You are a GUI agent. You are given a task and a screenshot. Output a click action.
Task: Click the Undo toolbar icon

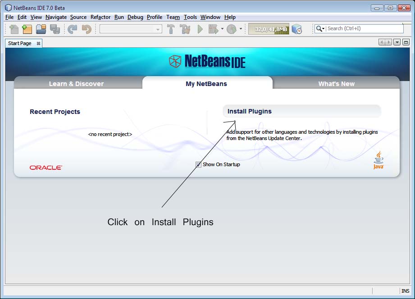86,29
